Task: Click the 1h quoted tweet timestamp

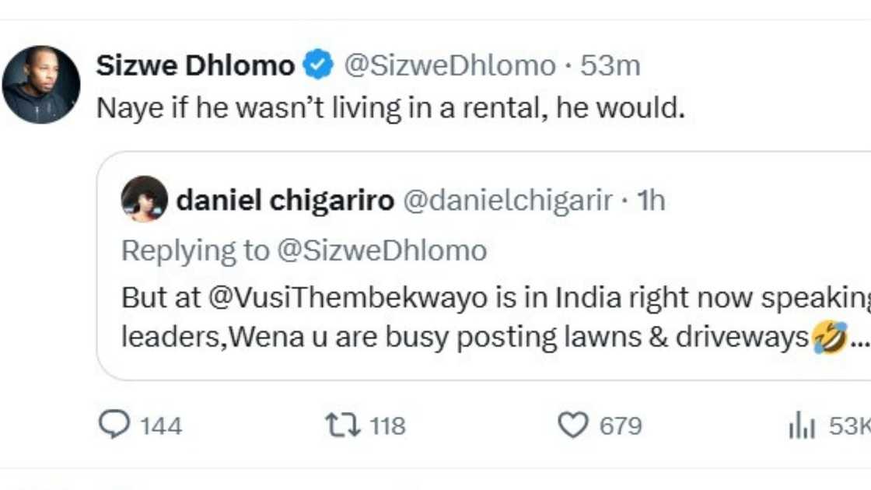Action: (x=651, y=201)
